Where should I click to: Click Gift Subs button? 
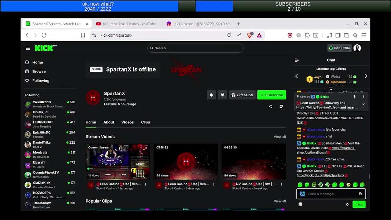pyautogui.click(x=242, y=95)
